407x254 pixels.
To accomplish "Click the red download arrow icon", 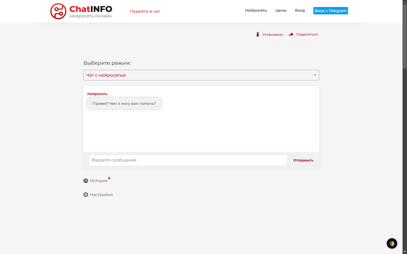I will point(258,34).
